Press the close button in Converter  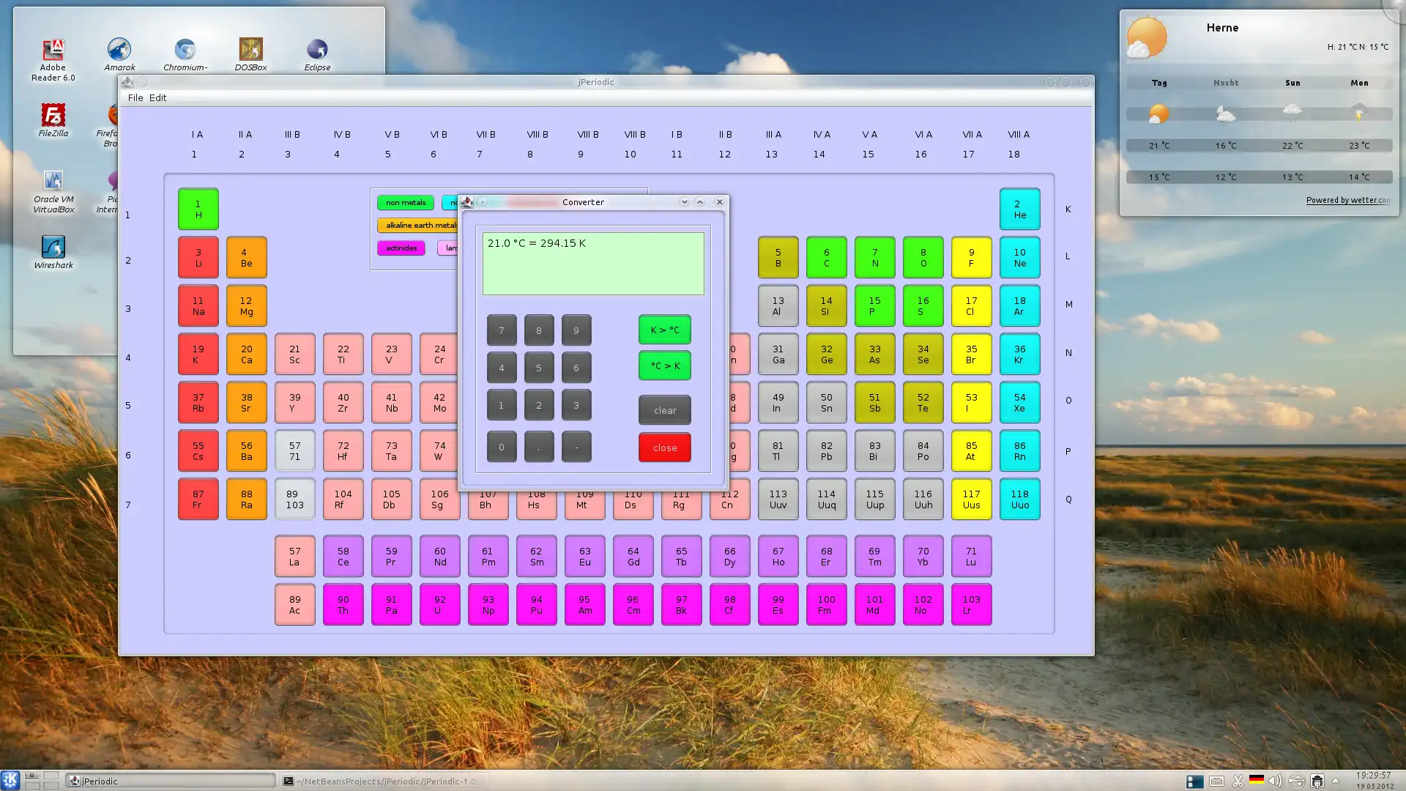click(664, 448)
